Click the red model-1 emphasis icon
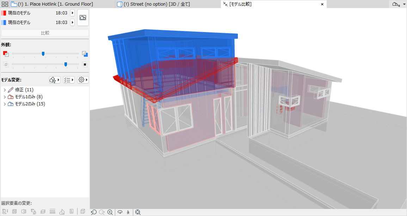 click(x=6, y=54)
